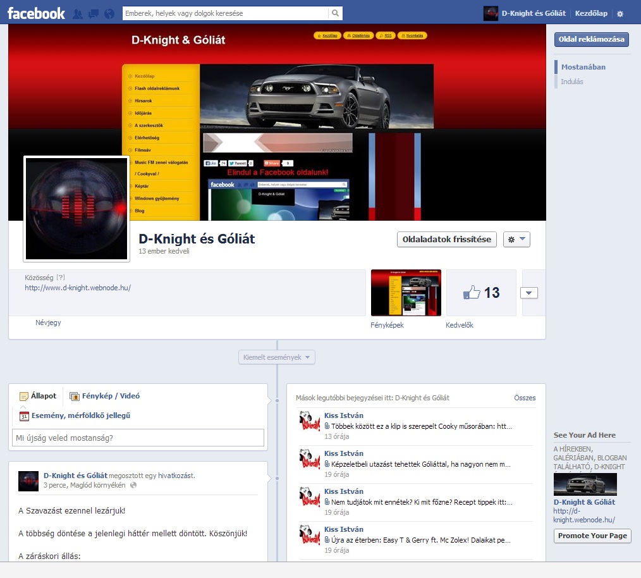Click the Fénykép / Videó photo icon

tap(75, 396)
